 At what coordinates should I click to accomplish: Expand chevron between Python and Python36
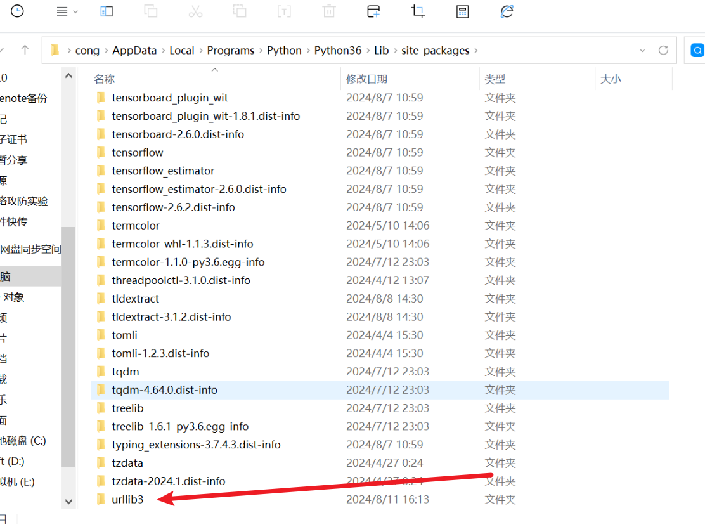(308, 50)
